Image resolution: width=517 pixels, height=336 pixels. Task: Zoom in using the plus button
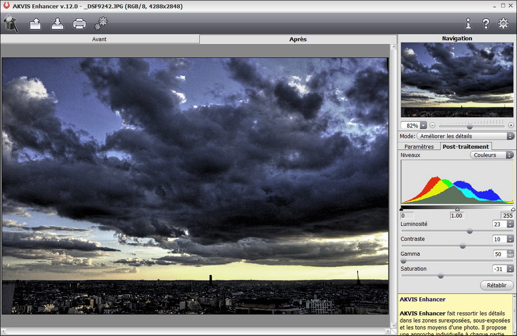point(511,126)
